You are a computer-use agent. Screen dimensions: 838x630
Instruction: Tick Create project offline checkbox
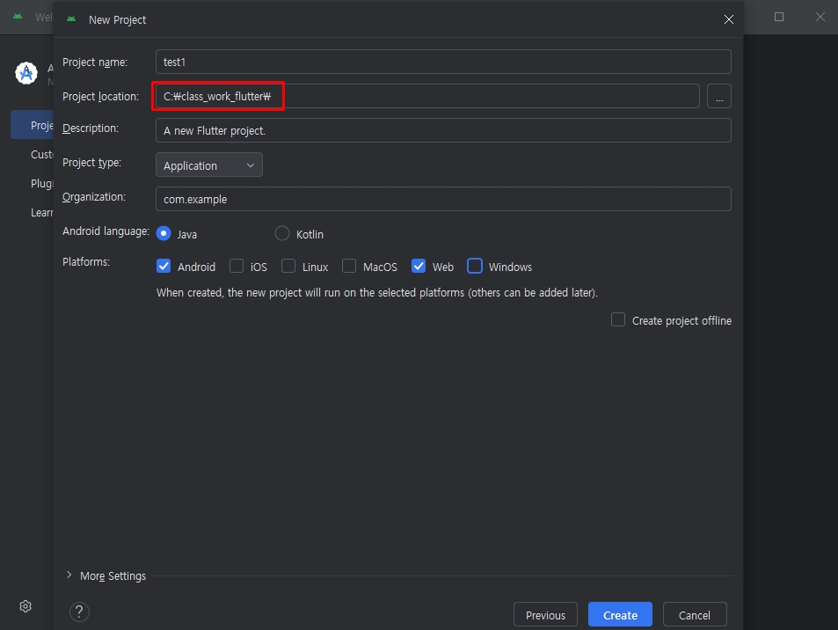pyautogui.click(x=618, y=319)
